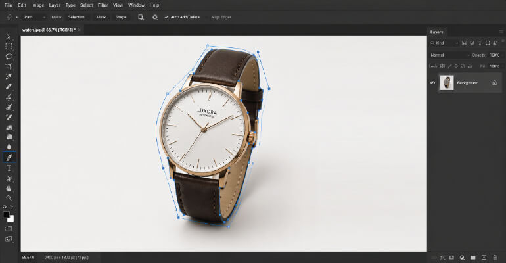Image resolution: width=506 pixels, height=263 pixels.
Task: Add layer style fx icon
Action: click(443, 258)
